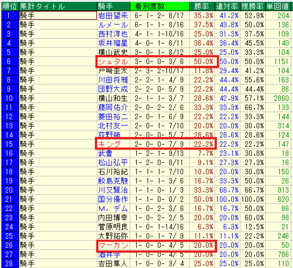Click the 連対率 column header
This screenshot has width=293, height=268.
[227, 6]
